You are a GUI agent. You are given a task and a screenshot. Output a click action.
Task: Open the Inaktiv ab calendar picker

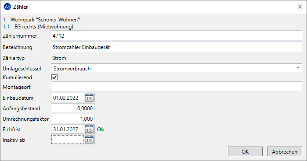89,140
